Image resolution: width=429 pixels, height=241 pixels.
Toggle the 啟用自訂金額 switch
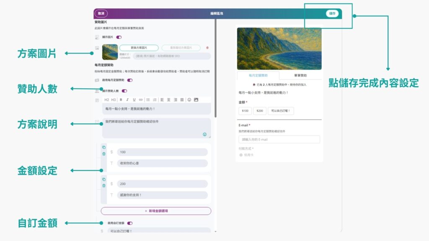[x=130, y=223]
